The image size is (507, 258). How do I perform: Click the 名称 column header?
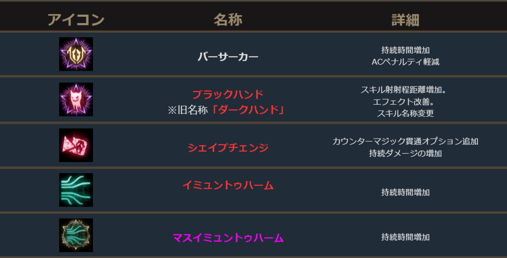tap(228, 21)
